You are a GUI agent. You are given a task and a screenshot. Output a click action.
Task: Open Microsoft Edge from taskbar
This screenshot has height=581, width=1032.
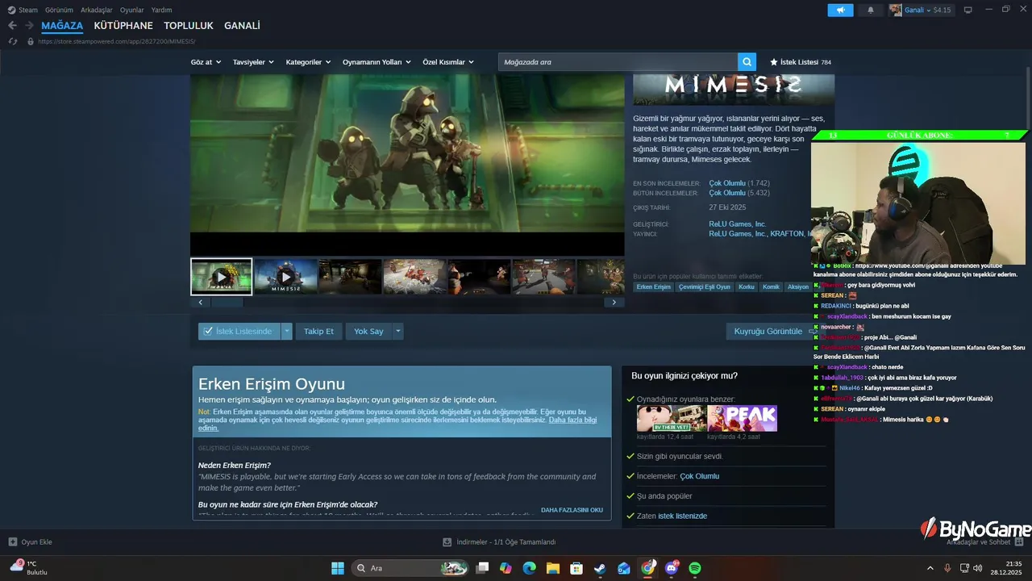[x=529, y=568]
